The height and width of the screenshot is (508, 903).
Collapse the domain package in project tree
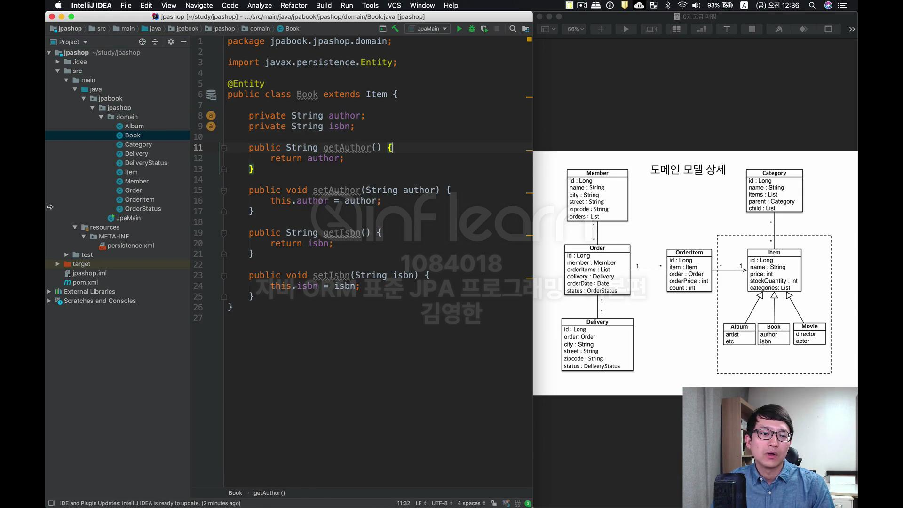click(101, 117)
